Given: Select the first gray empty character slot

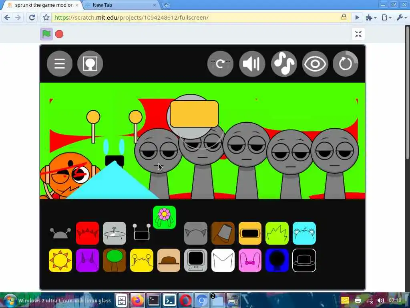Looking at the screenshot, I should tap(158, 164).
